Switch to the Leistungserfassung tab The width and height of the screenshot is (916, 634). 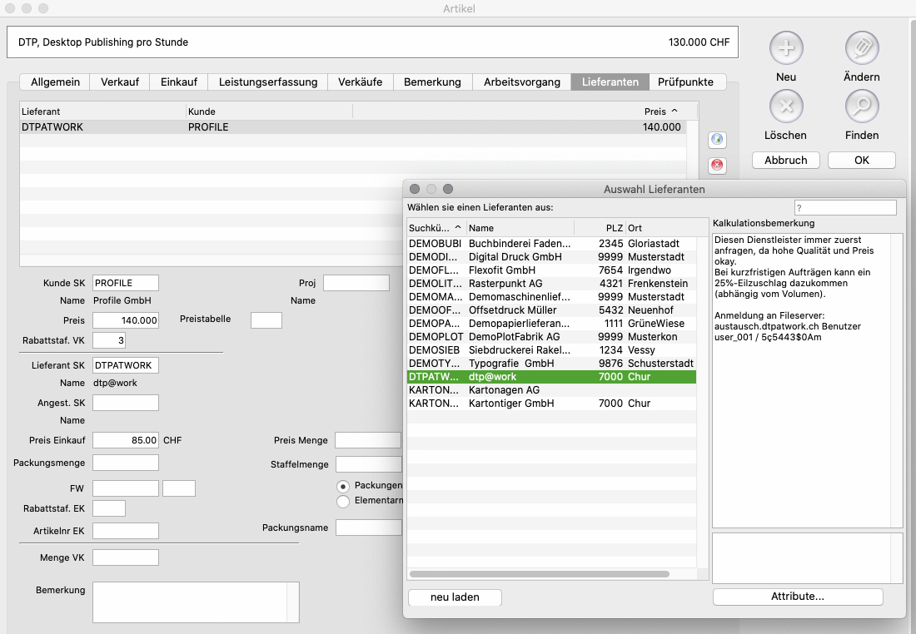point(267,82)
